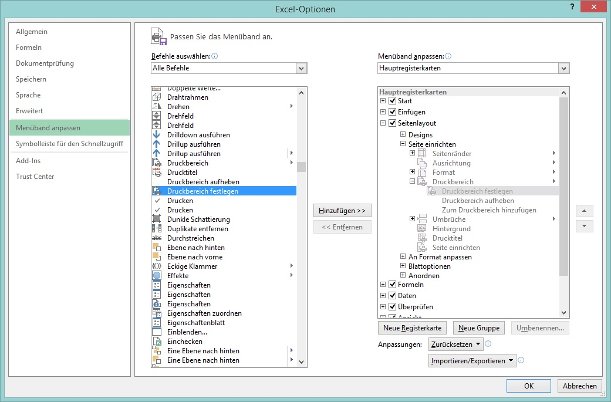This screenshot has height=402, width=611.
Task: Click the Ebene nach hinten icon
Action: click(157, 247)
